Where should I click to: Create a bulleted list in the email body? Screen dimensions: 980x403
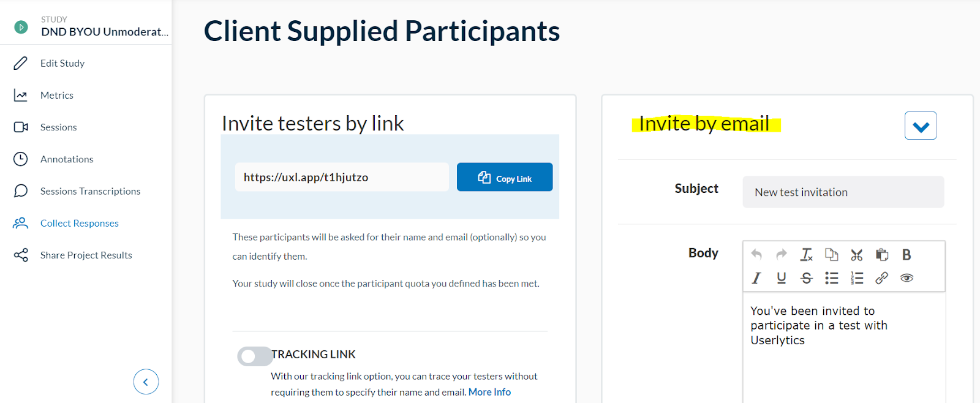(831, 277)
